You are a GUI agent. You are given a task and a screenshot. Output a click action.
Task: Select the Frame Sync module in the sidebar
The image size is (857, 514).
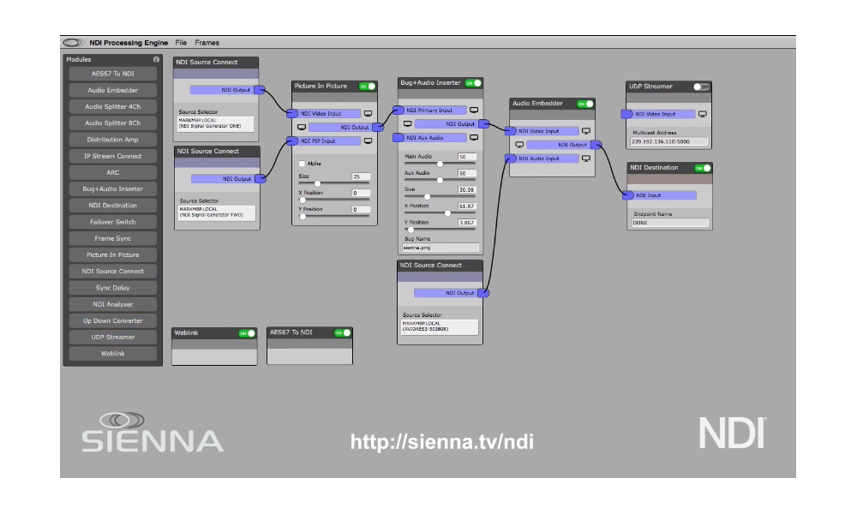[111, 238]
